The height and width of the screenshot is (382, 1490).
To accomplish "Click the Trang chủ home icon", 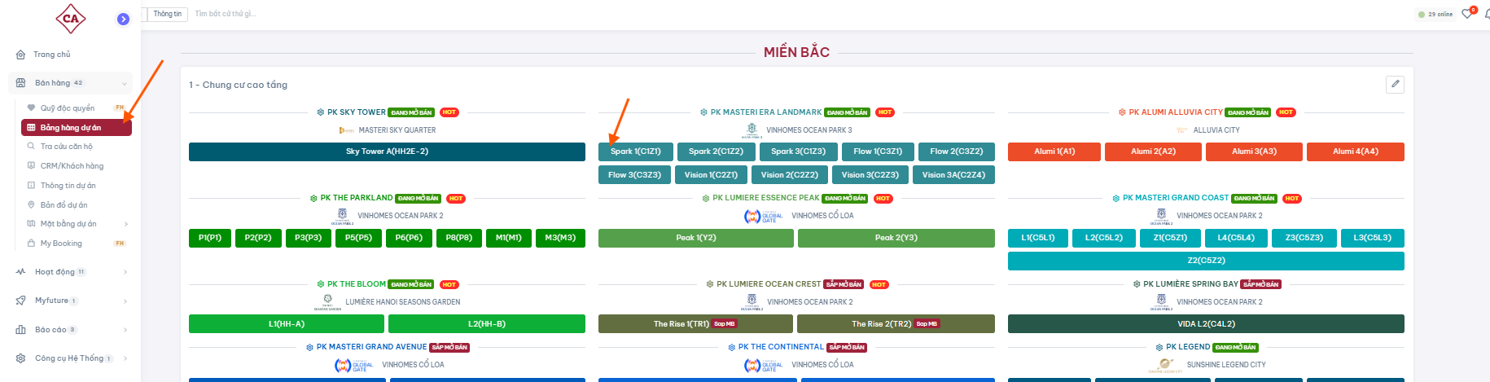I will 20,55.
